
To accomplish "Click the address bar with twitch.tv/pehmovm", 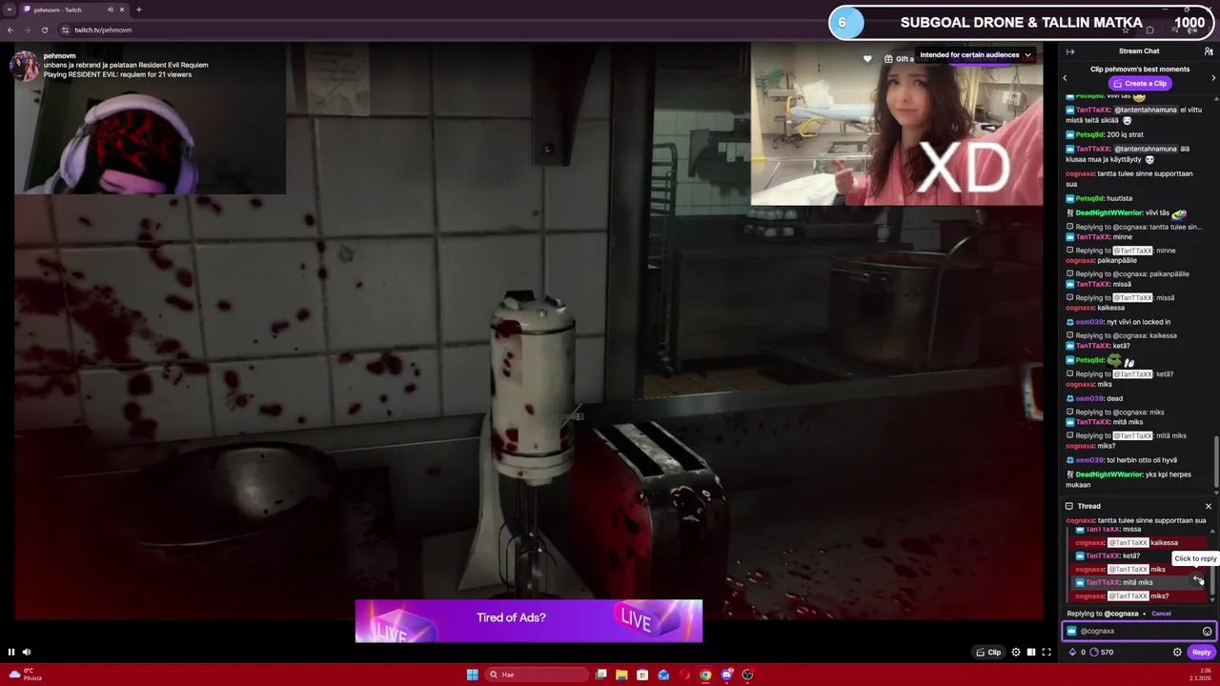I will coord(103,30).
